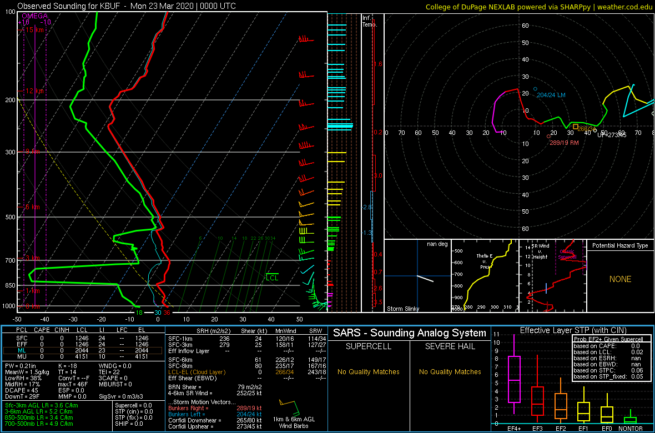This screenshot has width=655, height=433.
Task: Click '700-500mb LR = 4.9 C/km'
Action: [39, 423]
